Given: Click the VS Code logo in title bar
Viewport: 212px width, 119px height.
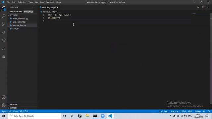Looking at the screenshot, I should click(3, 2).
